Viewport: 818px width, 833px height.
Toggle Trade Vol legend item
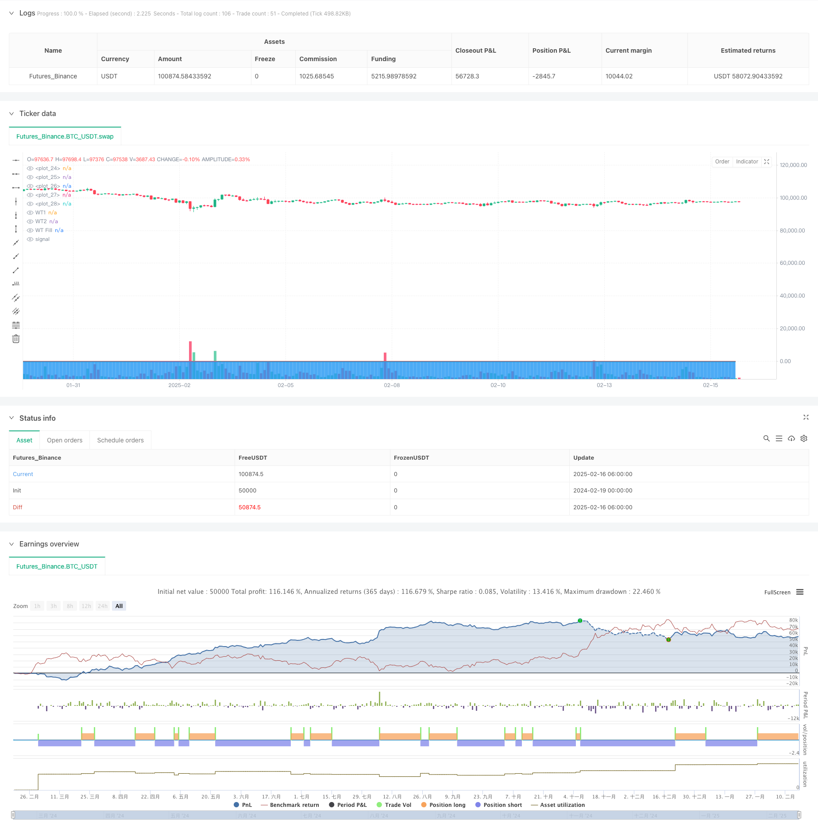coord(394,805)
